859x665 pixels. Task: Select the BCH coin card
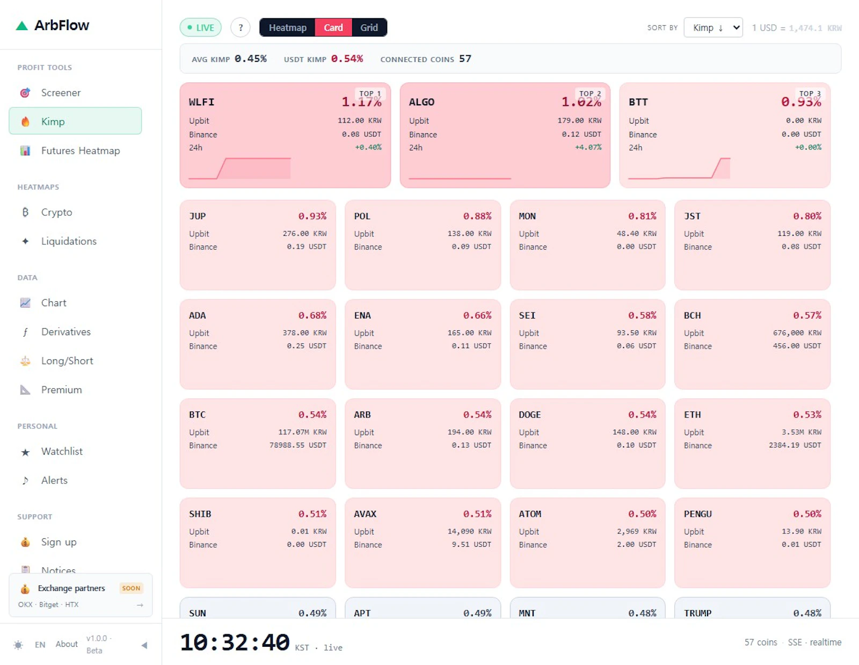[752, 344]
